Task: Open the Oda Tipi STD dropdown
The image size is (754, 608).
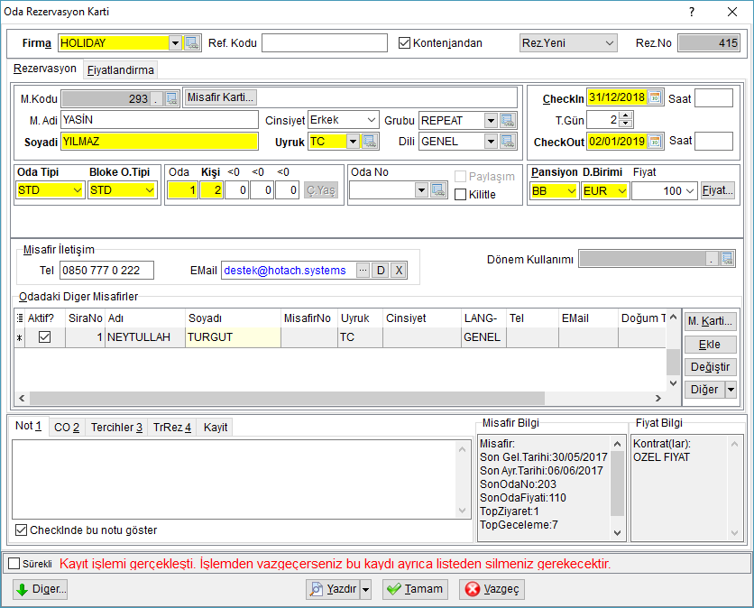Action: pyautogui.click(x=77, y=190)
